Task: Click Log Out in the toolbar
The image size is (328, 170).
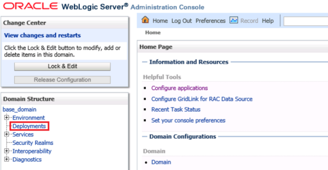Action: 182,21
